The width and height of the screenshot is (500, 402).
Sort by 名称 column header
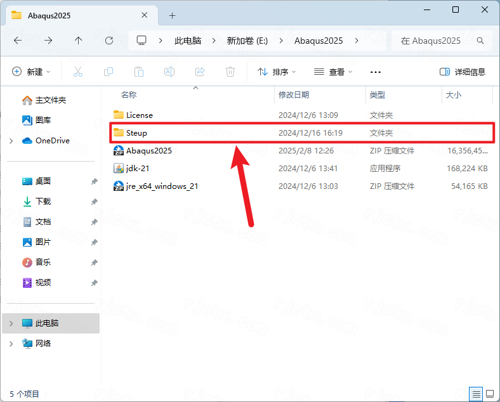click(129, 94)
